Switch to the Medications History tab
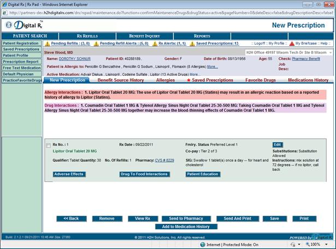The width and height of the screenshot is (336, 249). [308, 80]
